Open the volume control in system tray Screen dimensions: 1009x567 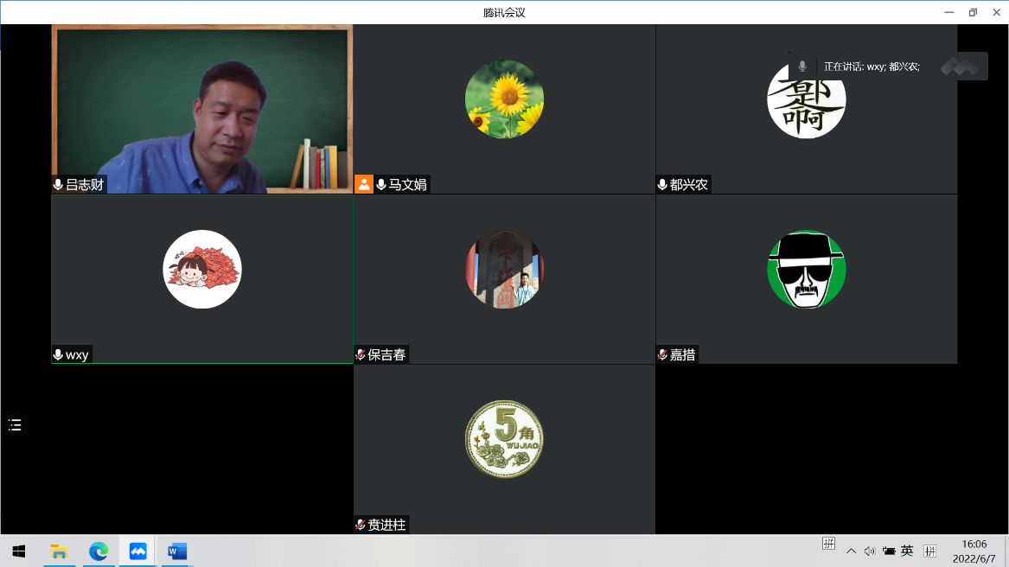[x=870, y=551]
